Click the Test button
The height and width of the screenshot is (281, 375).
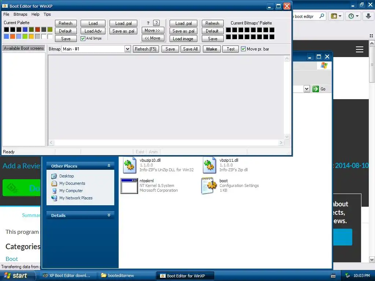click(x=231, y=49)
